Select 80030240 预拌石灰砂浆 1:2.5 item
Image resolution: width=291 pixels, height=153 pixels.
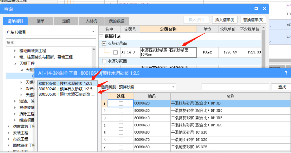pos(67,89)
